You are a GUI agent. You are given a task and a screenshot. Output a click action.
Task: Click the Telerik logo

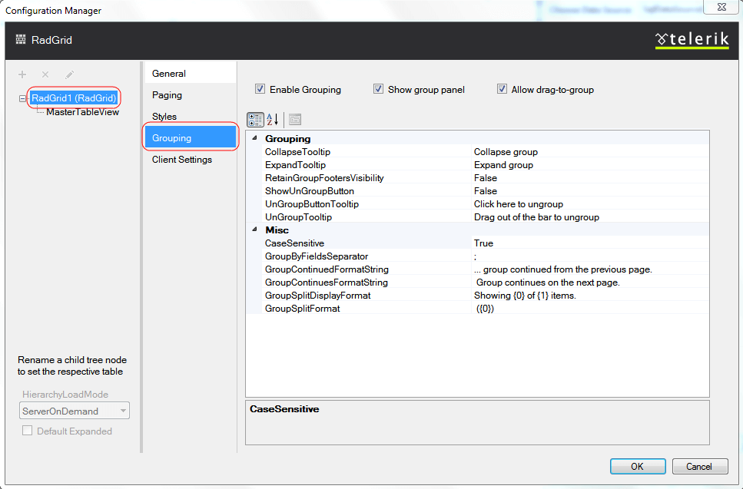click(691, 39)
